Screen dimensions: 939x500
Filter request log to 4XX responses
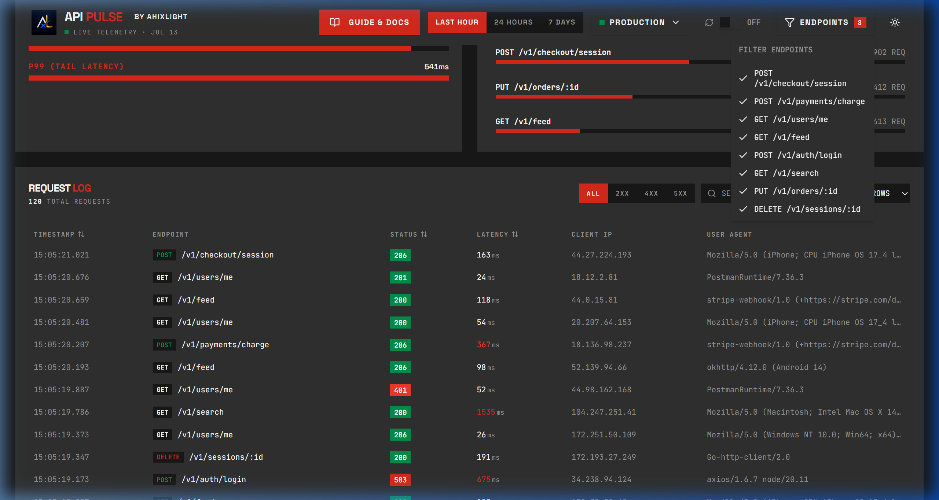651,193
